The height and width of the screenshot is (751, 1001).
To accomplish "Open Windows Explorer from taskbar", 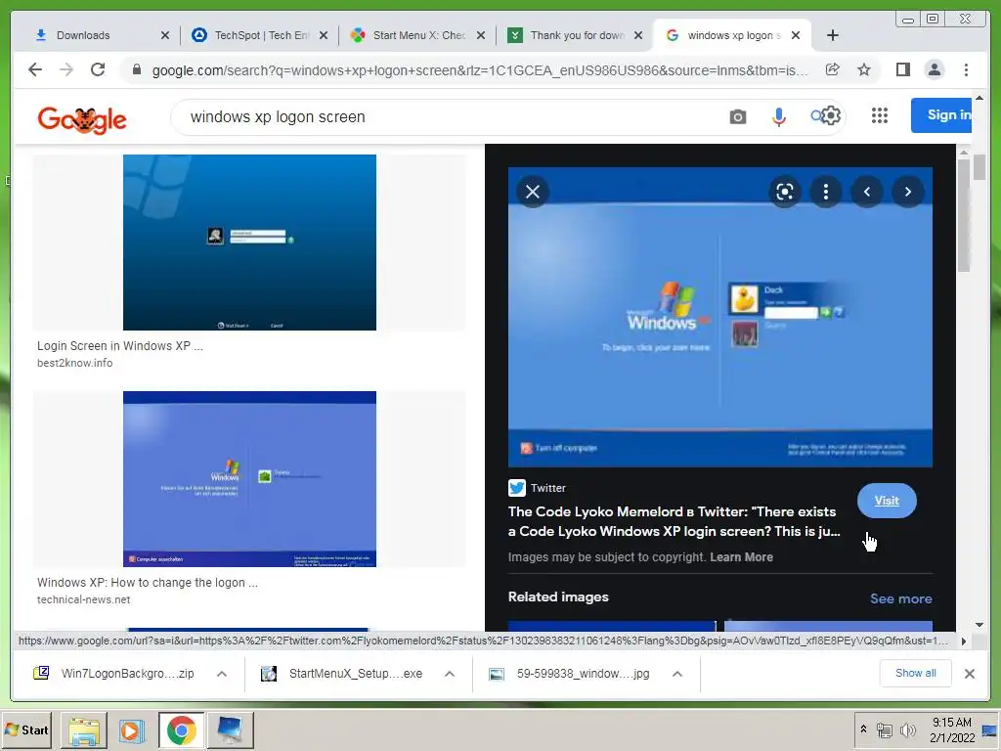I will [84, 729].
